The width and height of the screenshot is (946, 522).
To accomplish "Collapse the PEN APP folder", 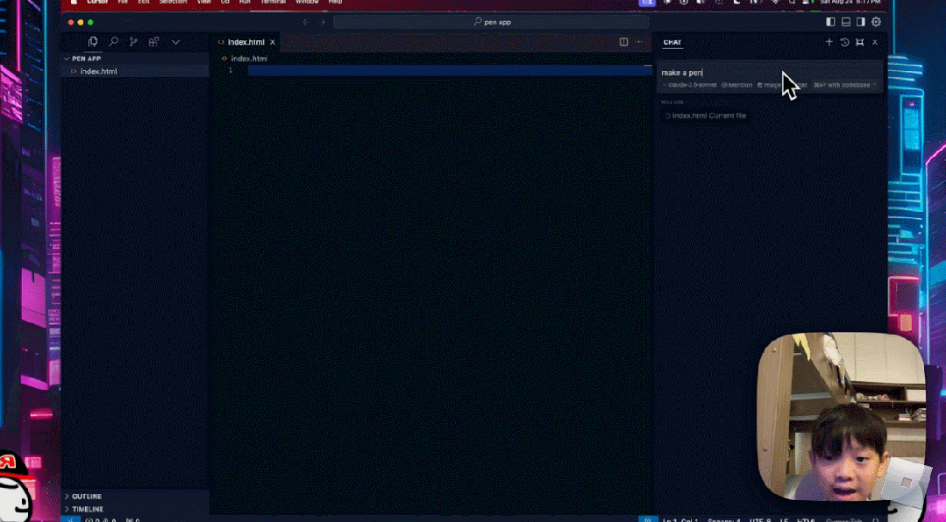I will tap(85, 58).
